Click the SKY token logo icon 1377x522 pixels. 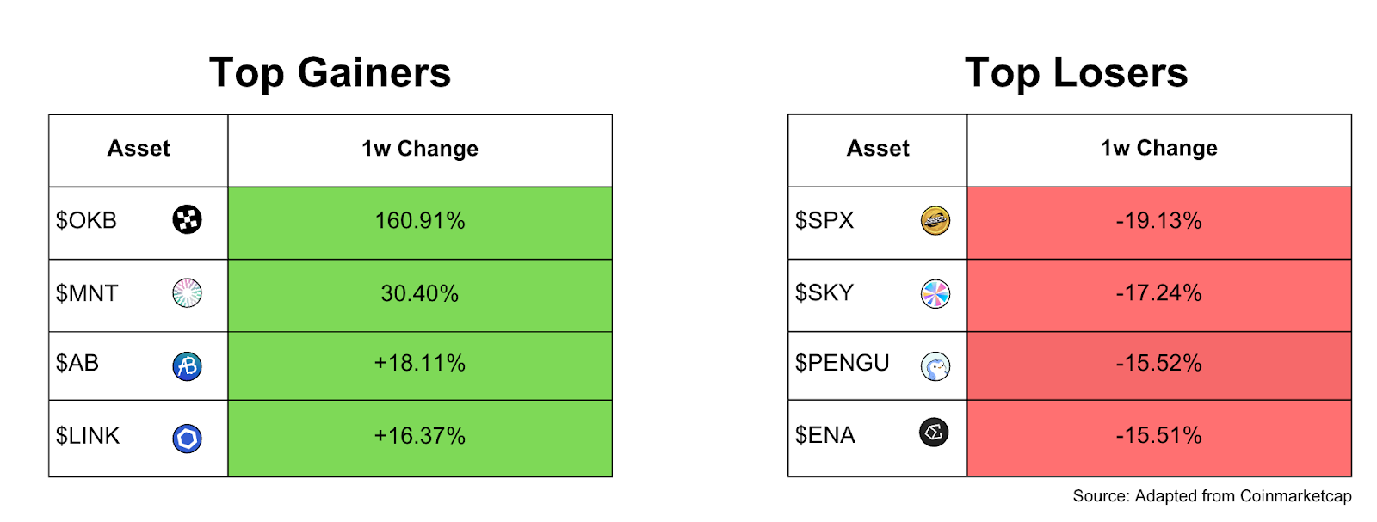pyautogui.click(x=935, y=294)
